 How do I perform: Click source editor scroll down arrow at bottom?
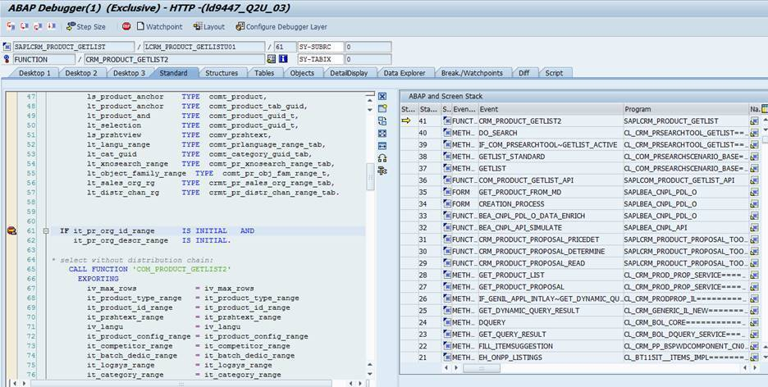(x=371, y=373)
